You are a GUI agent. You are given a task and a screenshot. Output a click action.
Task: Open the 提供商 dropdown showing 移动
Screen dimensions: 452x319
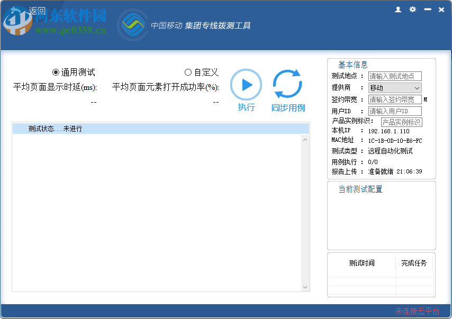point(394,87)
